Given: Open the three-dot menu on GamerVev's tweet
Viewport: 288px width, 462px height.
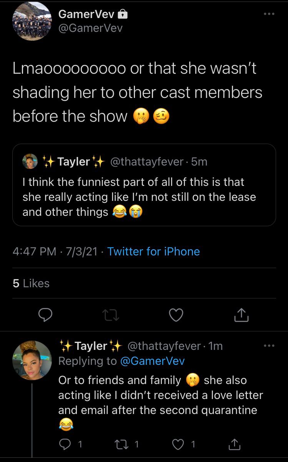Looking at the screenshot, I should click(x=269, y=14).
